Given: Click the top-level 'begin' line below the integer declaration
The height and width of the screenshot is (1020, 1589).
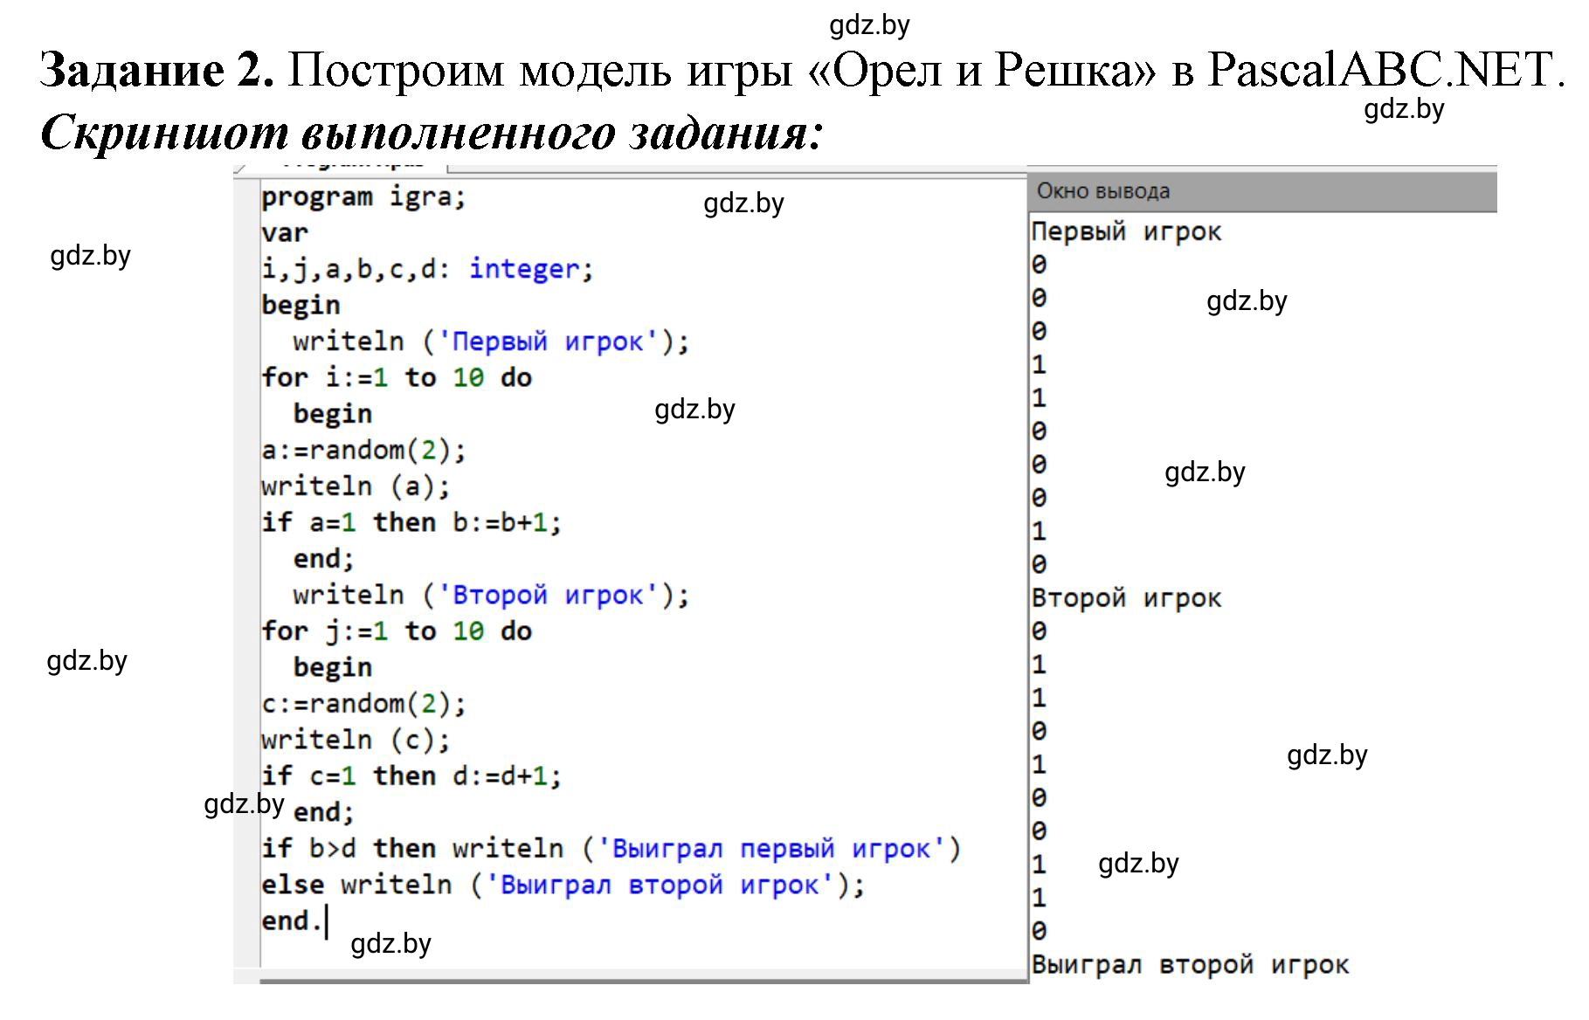Looking at the screenshot, I should point(301,306).
